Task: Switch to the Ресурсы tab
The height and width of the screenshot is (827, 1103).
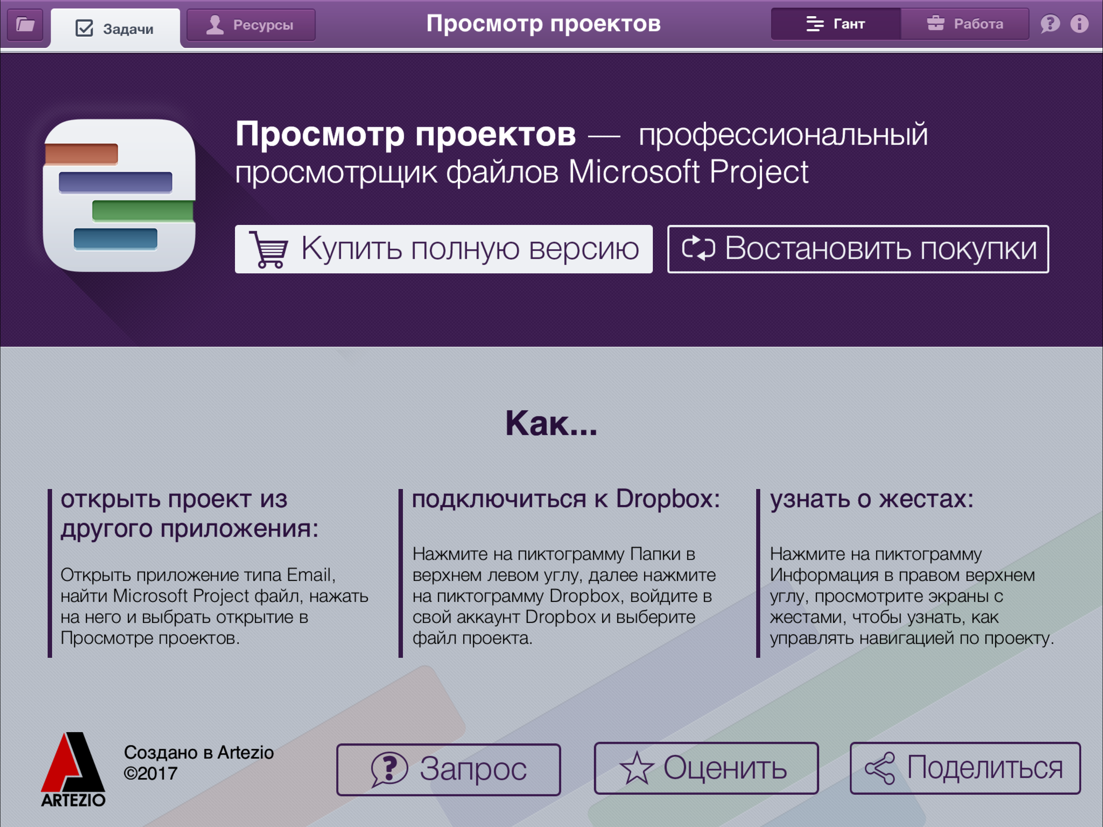Action: 251,25
